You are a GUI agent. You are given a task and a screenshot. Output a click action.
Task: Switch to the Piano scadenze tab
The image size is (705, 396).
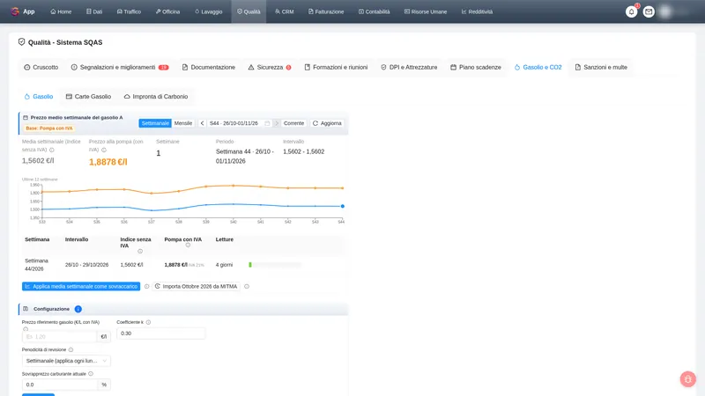(476, 68)
